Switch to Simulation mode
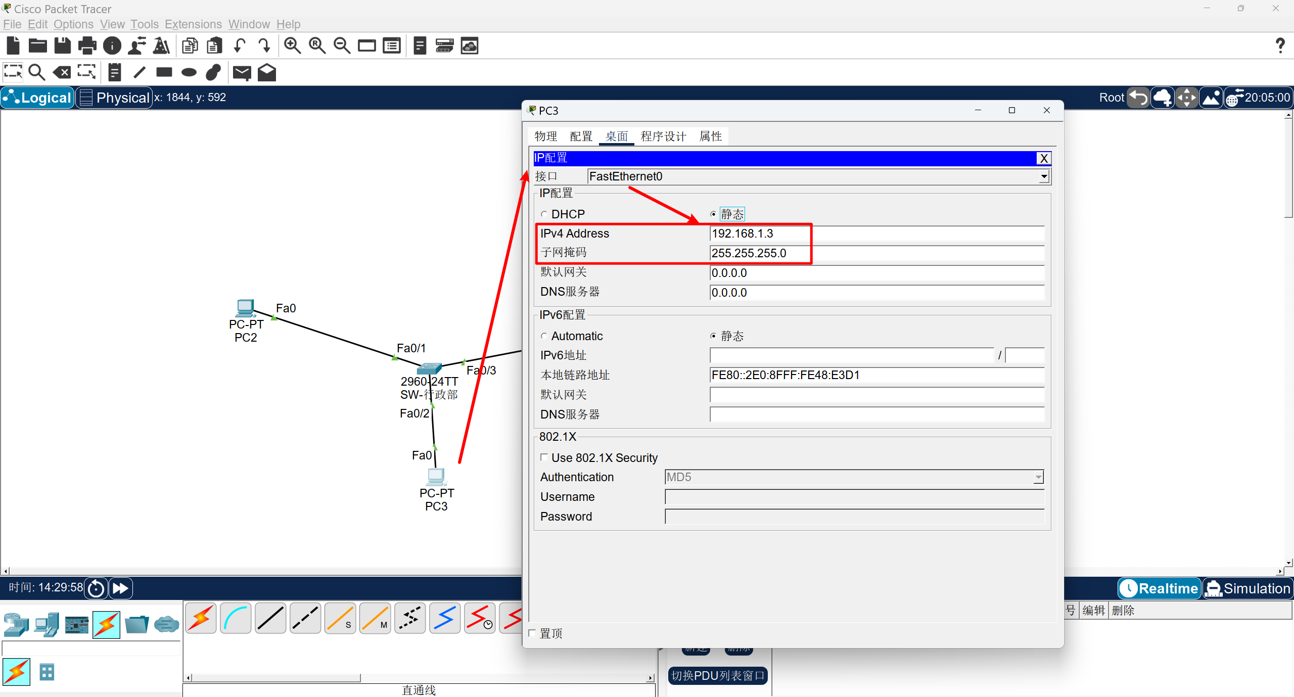The height and width of the screenshot is (697, 1294). click(x=1247, y=588)
